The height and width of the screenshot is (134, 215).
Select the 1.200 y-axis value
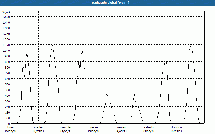[6, 39]
